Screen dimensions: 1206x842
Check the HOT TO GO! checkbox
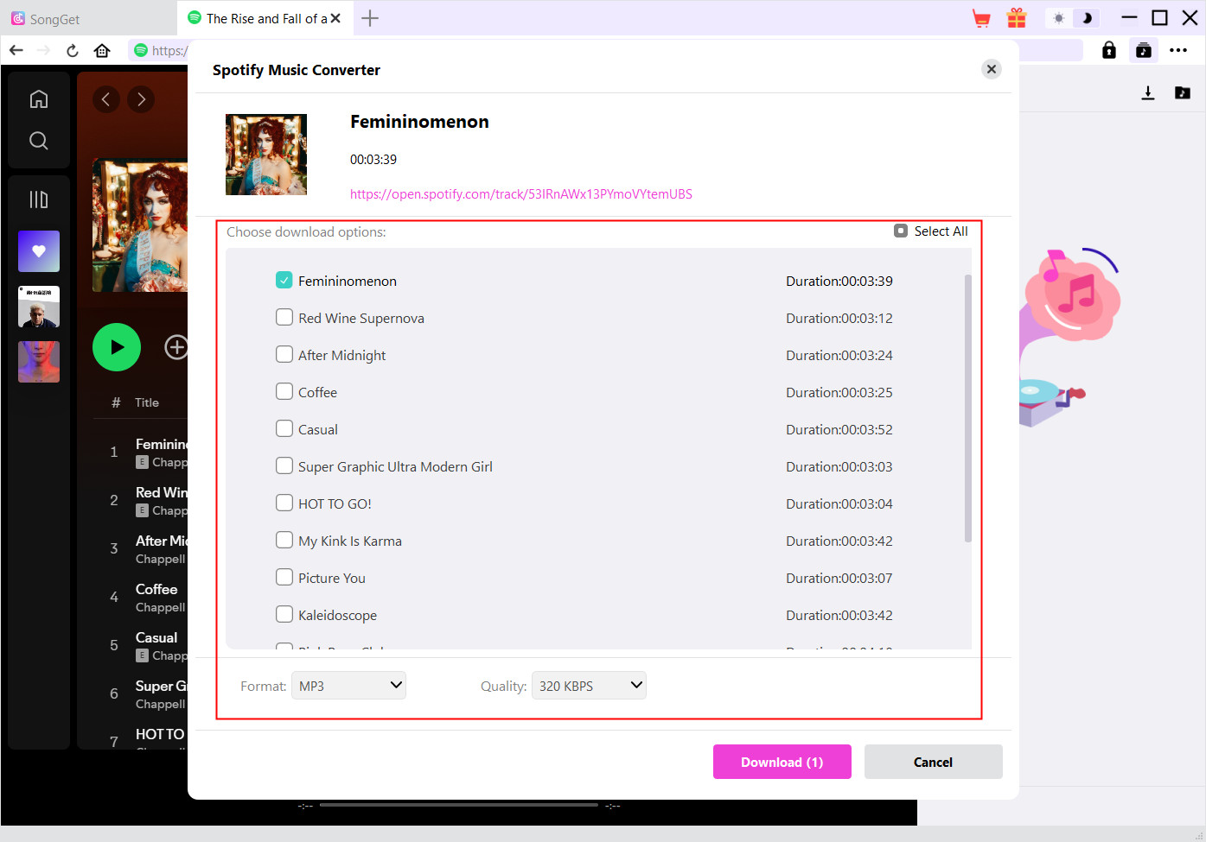[x=284, y=503]
